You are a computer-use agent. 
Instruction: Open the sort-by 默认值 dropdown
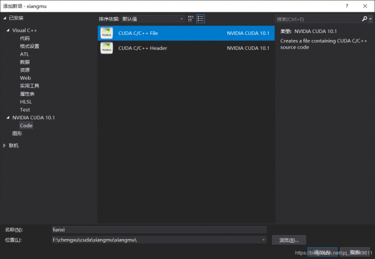point(153,19)
